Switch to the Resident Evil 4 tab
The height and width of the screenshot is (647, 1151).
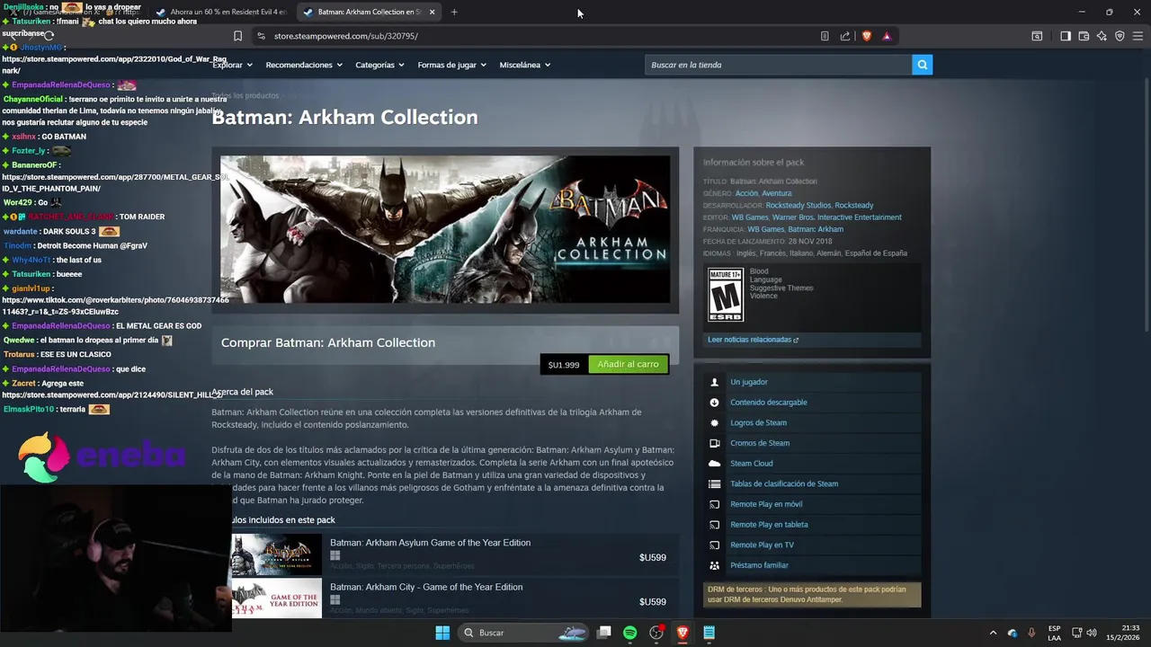[221, 12]
